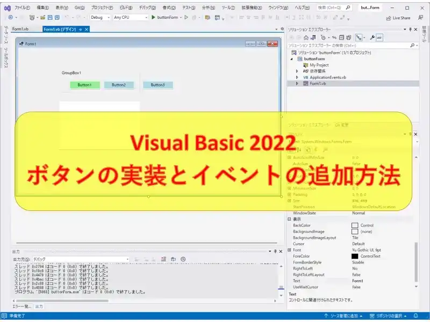Click the notifications bell in status bar
Viewport: 430px width, 322px height.
click(x=415, y=316)
